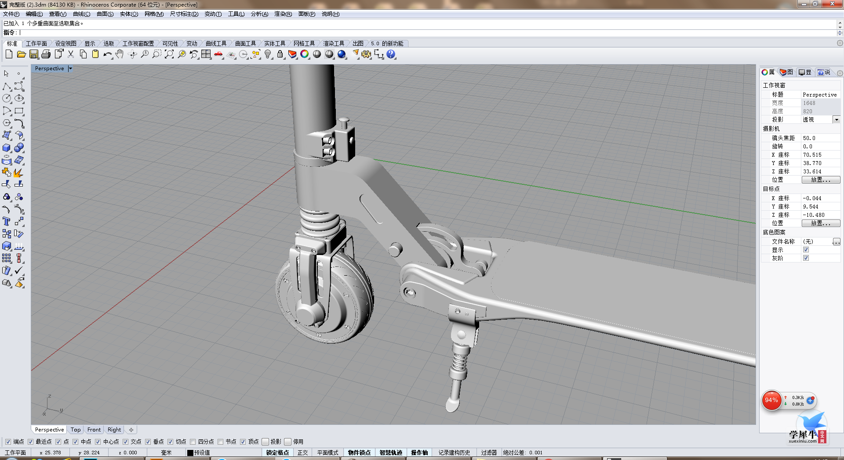Click the blue Help question icon
The height and width of the screenshot is (460, 844).
[x=391, y=54]
